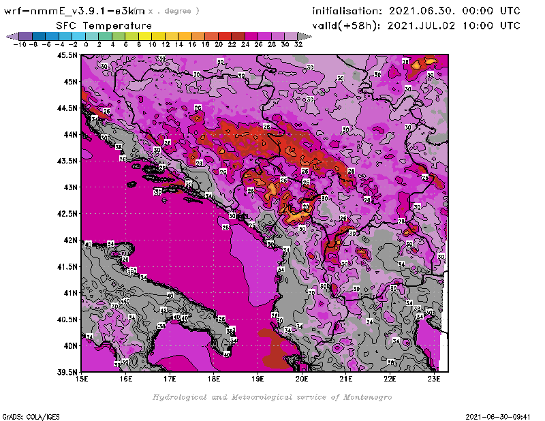This screenshot has height=421, width=545.
Task: Select the 10 to 12 golden yellow swatch
Action: (x=158, y=36)
